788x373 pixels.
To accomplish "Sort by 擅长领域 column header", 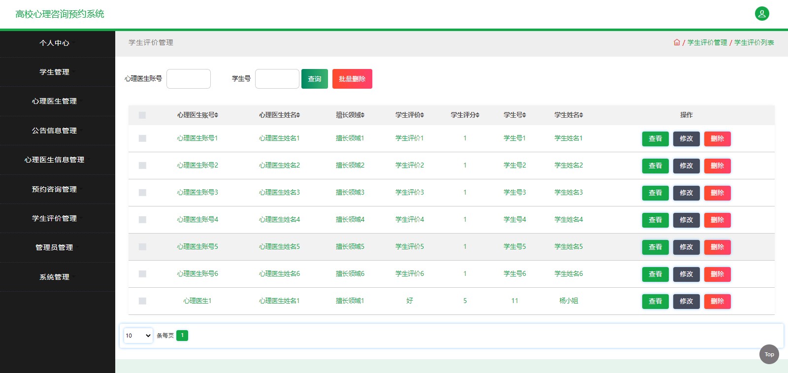I will tap(350, 115).
